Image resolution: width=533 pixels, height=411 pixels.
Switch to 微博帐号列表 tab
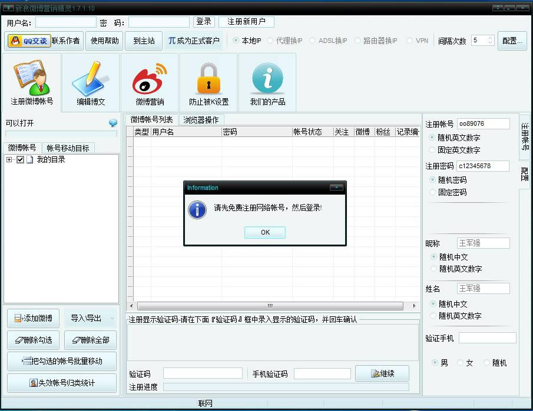click(x=151, y=119)
